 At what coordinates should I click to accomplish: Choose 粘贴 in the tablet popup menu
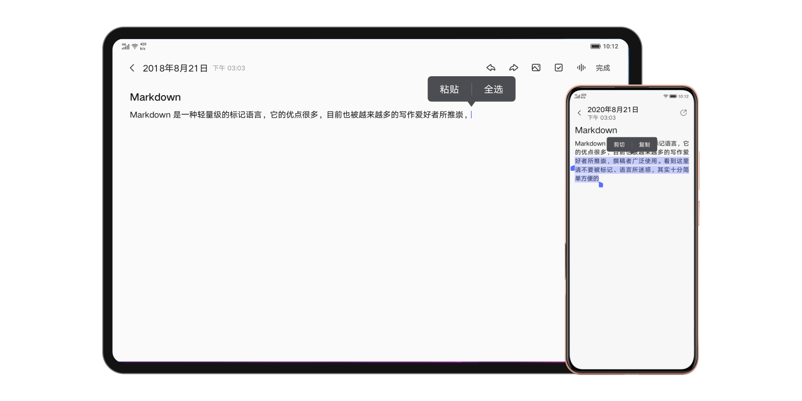pos(449,89)
